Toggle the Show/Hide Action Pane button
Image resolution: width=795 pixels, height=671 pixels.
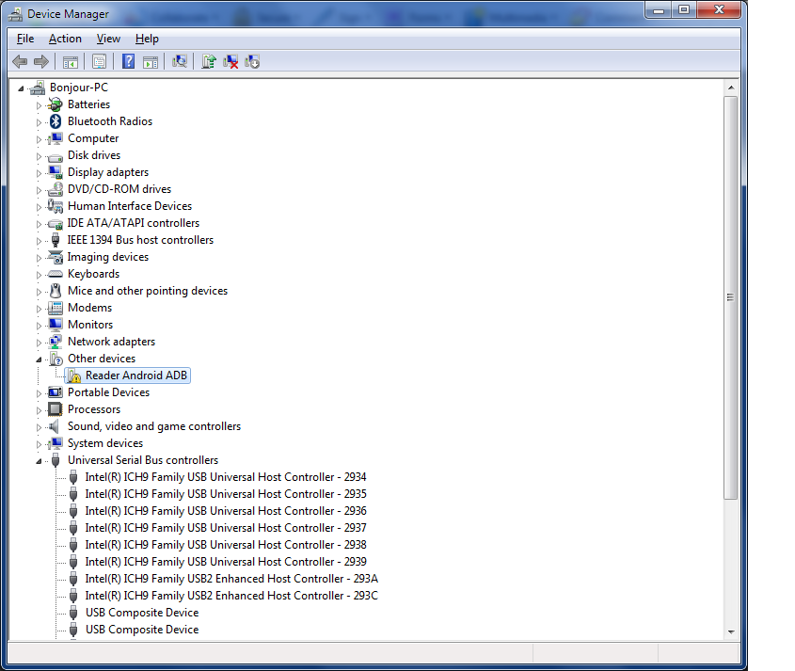click(151, 62)
